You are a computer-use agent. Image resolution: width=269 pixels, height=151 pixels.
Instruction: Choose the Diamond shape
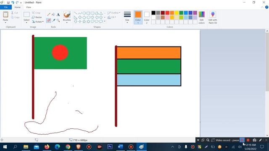(x=80, y=17)
